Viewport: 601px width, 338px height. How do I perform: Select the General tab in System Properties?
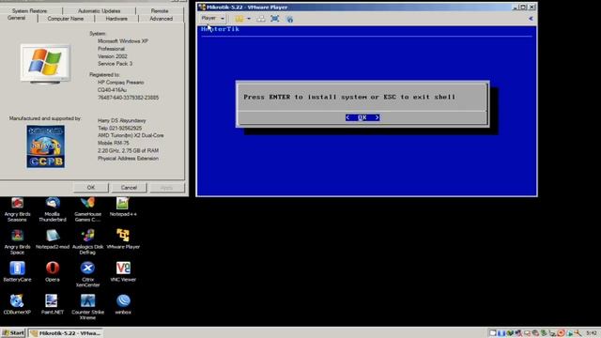point(17,18)
